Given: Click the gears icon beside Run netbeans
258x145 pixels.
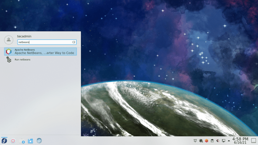Looking at the screenshot, I should [x=9, y=60].
